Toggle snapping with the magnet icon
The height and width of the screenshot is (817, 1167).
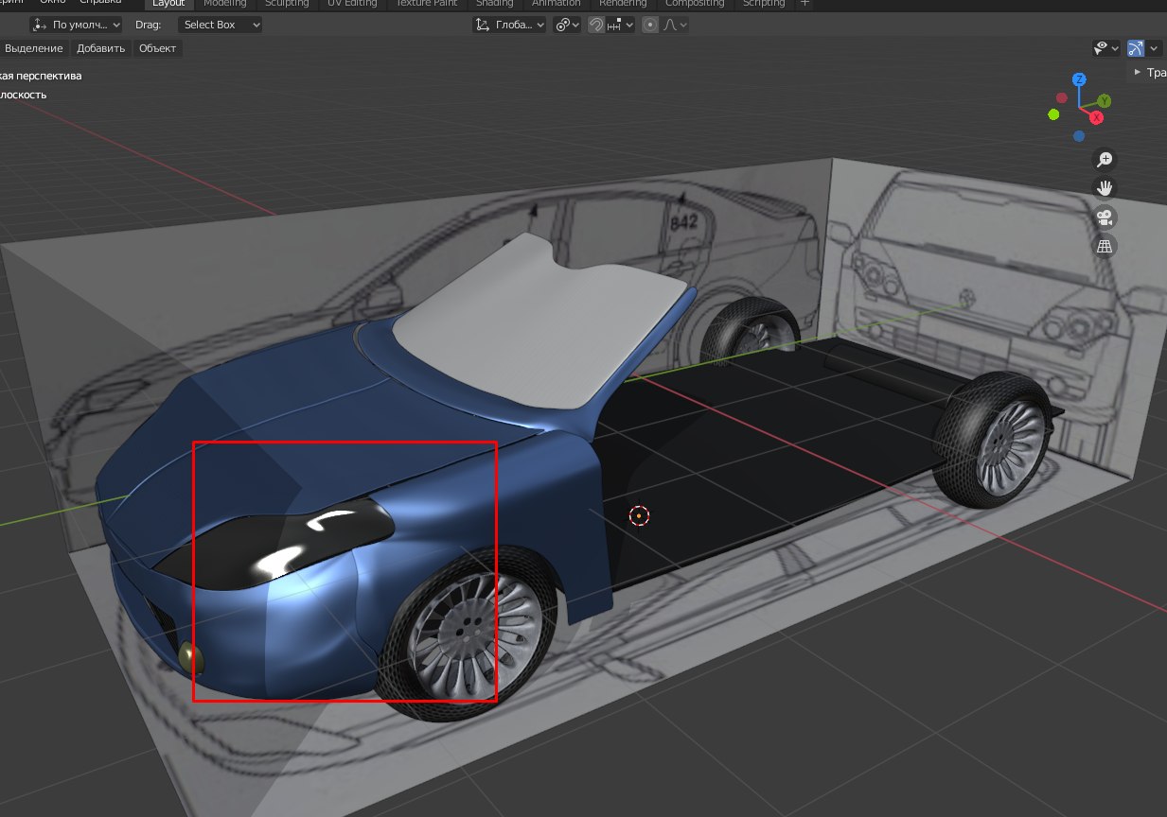tap(596, 26)
